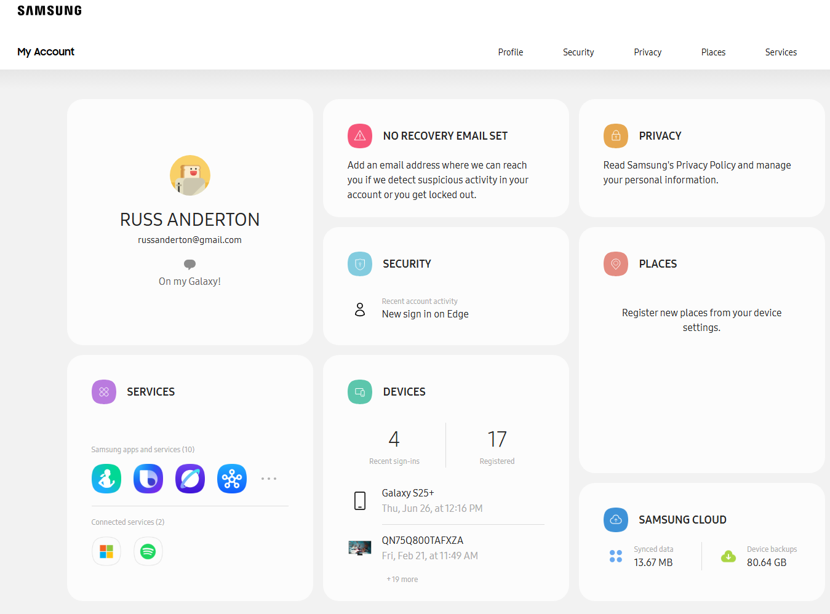Click the 80.64 GB device backups value
The width and height of the screenshot is (830, 614).
tap(767, 562)
